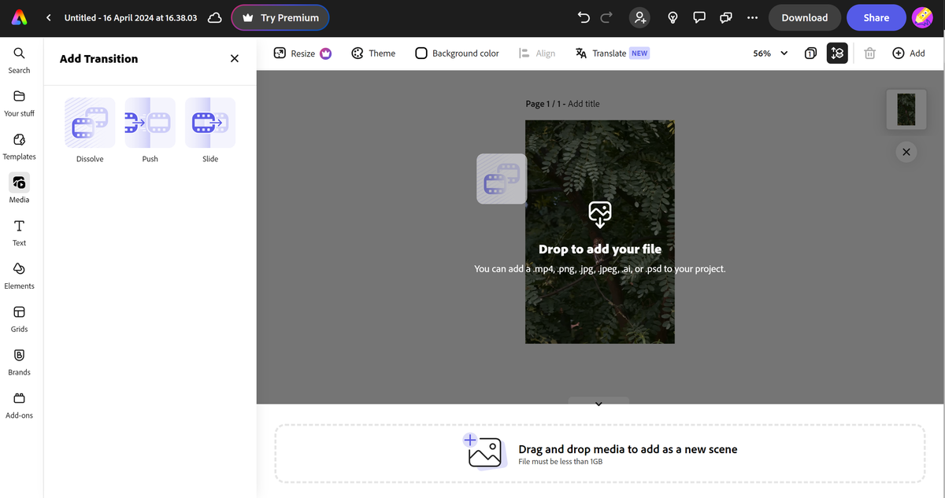Open Search in the left sidebar
Screen dimensions: 945x498
pos(19,60)
